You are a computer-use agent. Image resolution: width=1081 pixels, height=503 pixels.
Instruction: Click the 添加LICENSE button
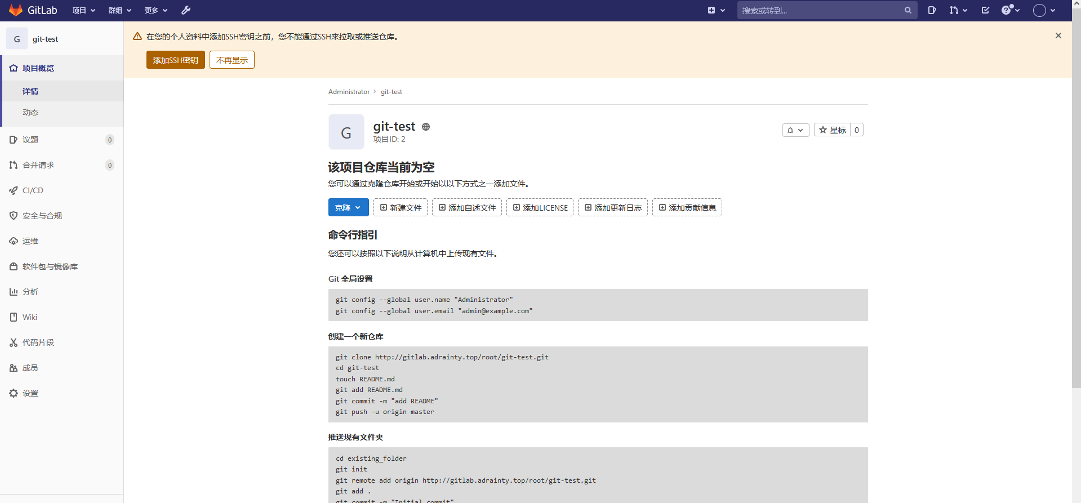[x=540, y=207]
